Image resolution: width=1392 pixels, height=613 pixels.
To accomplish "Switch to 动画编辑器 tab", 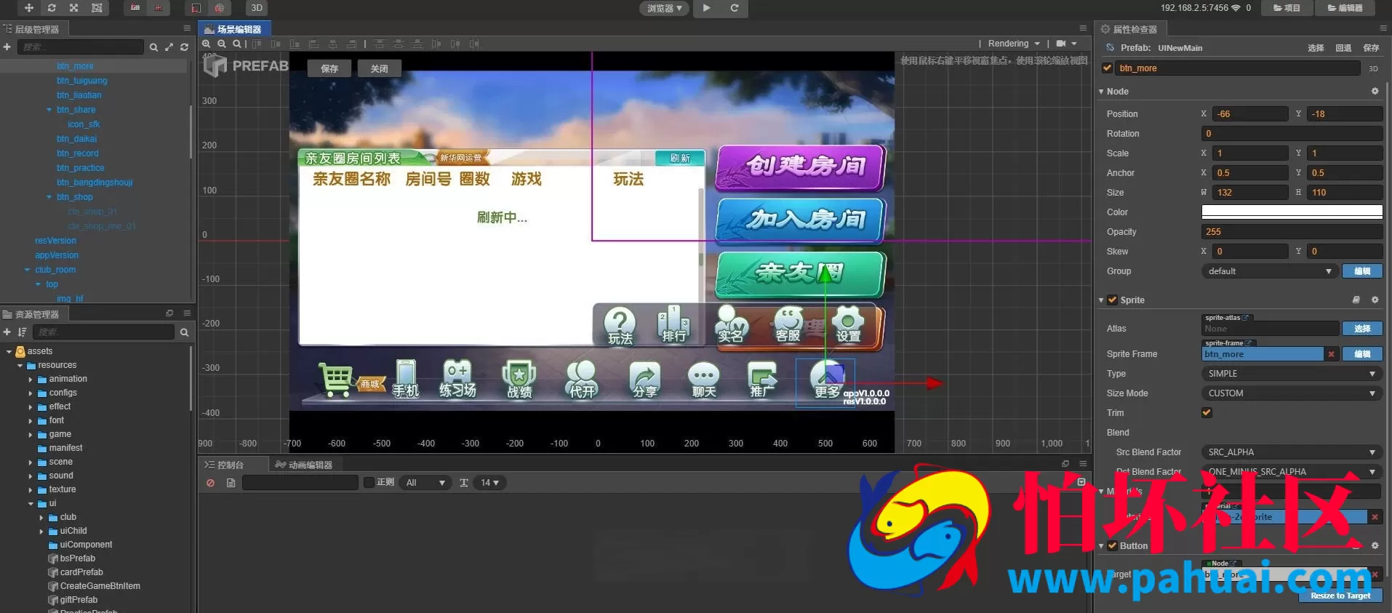I will point(304,465).
